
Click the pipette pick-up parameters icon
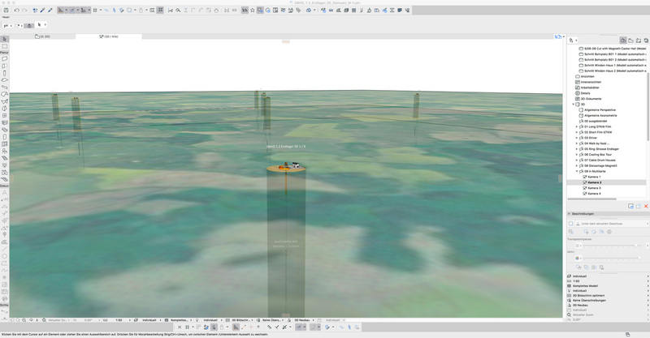pos(42,11)
